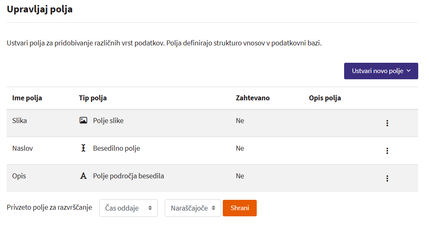Viewport: 429px width, 225px height.
Task: Open the actions menu for Opis row
Action: coord(387,178)
